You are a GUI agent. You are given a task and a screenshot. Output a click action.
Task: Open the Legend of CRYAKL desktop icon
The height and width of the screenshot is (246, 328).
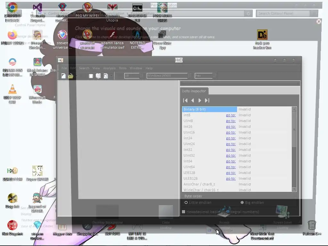tap(37, 202)
